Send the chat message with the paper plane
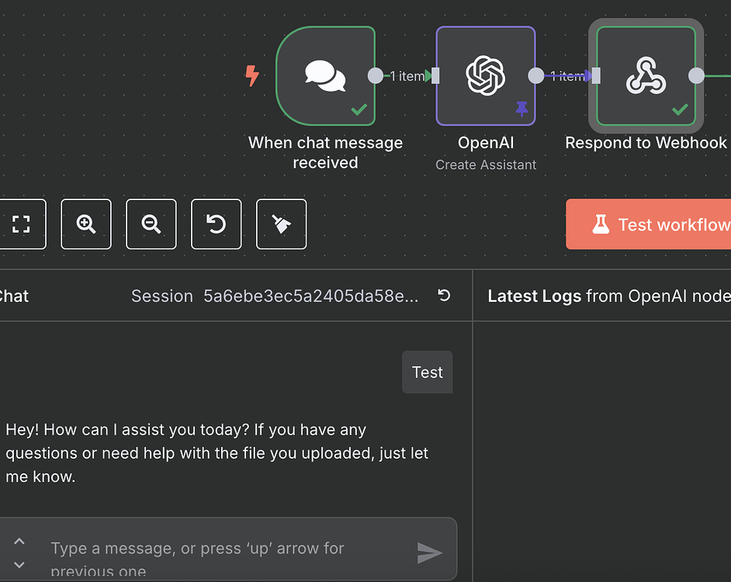This screenshot has height=582, width=731. pyautogui.click(x=431, y=553)
